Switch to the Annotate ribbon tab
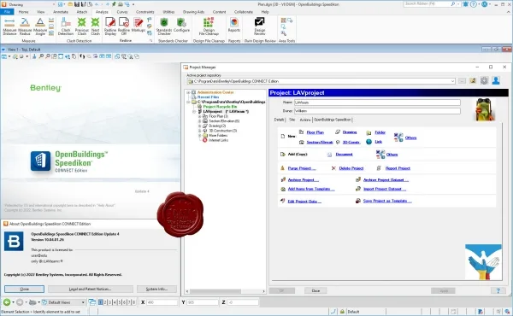Image resolution: width=513 pixels, height=316 pixels. tap(61, 12)
